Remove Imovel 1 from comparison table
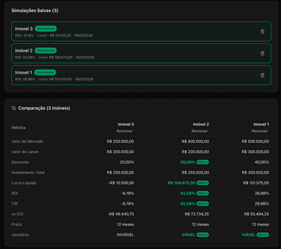 [259, 131]
